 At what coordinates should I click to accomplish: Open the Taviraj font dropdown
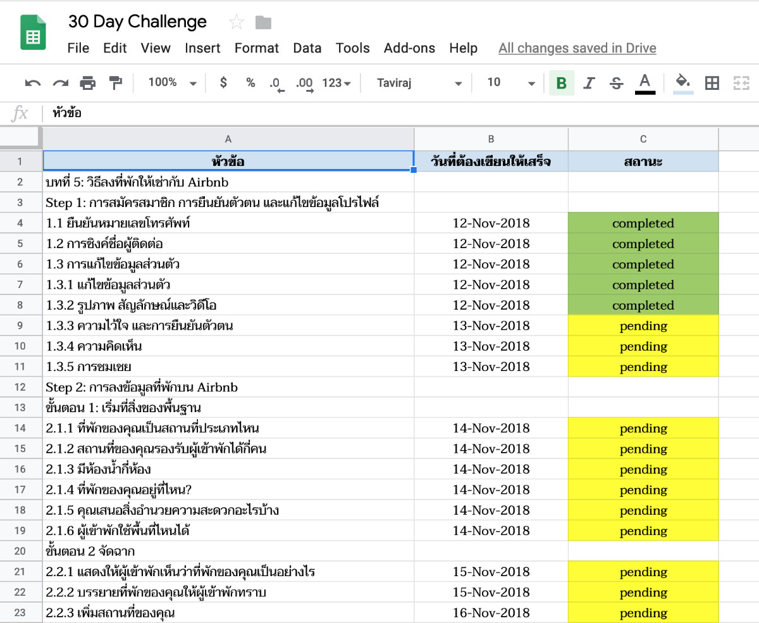pyautogui.click(x=419, y=83)
